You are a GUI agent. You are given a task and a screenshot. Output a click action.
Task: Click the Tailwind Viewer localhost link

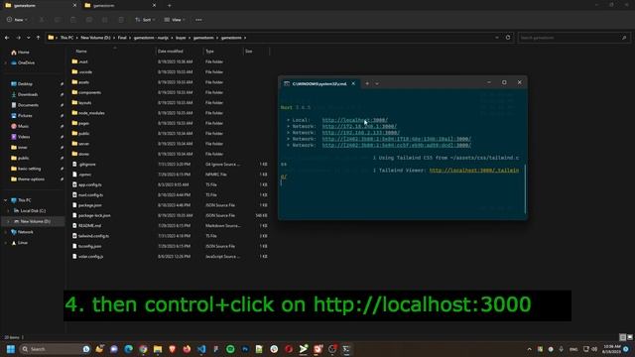click(x=474, y=171)
